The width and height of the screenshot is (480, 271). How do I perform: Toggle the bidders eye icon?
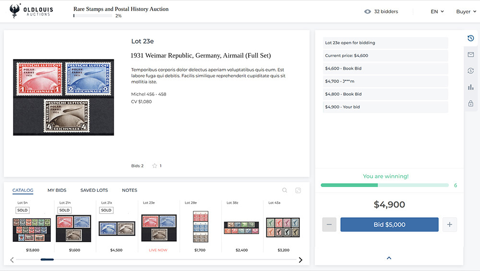pos(368,12)
